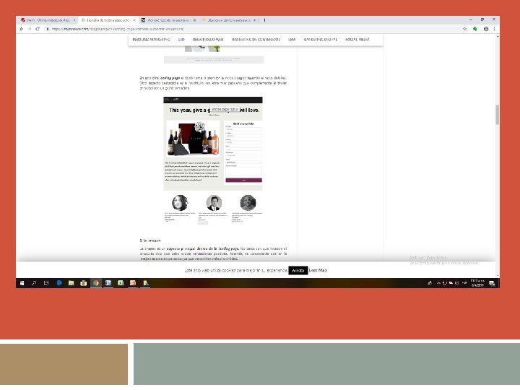Launch Edge from the taskbar
520x390 pixels.
click(59, 283)
